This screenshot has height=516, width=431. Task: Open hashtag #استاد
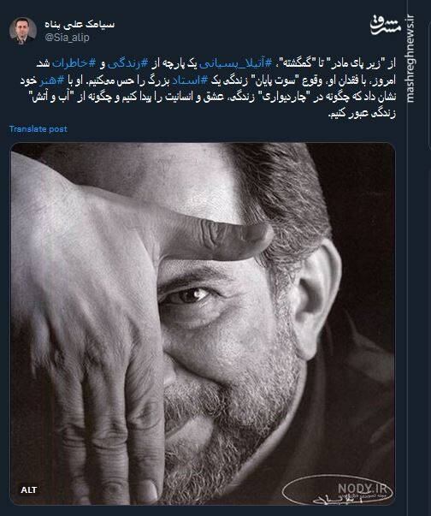[189, 80]
